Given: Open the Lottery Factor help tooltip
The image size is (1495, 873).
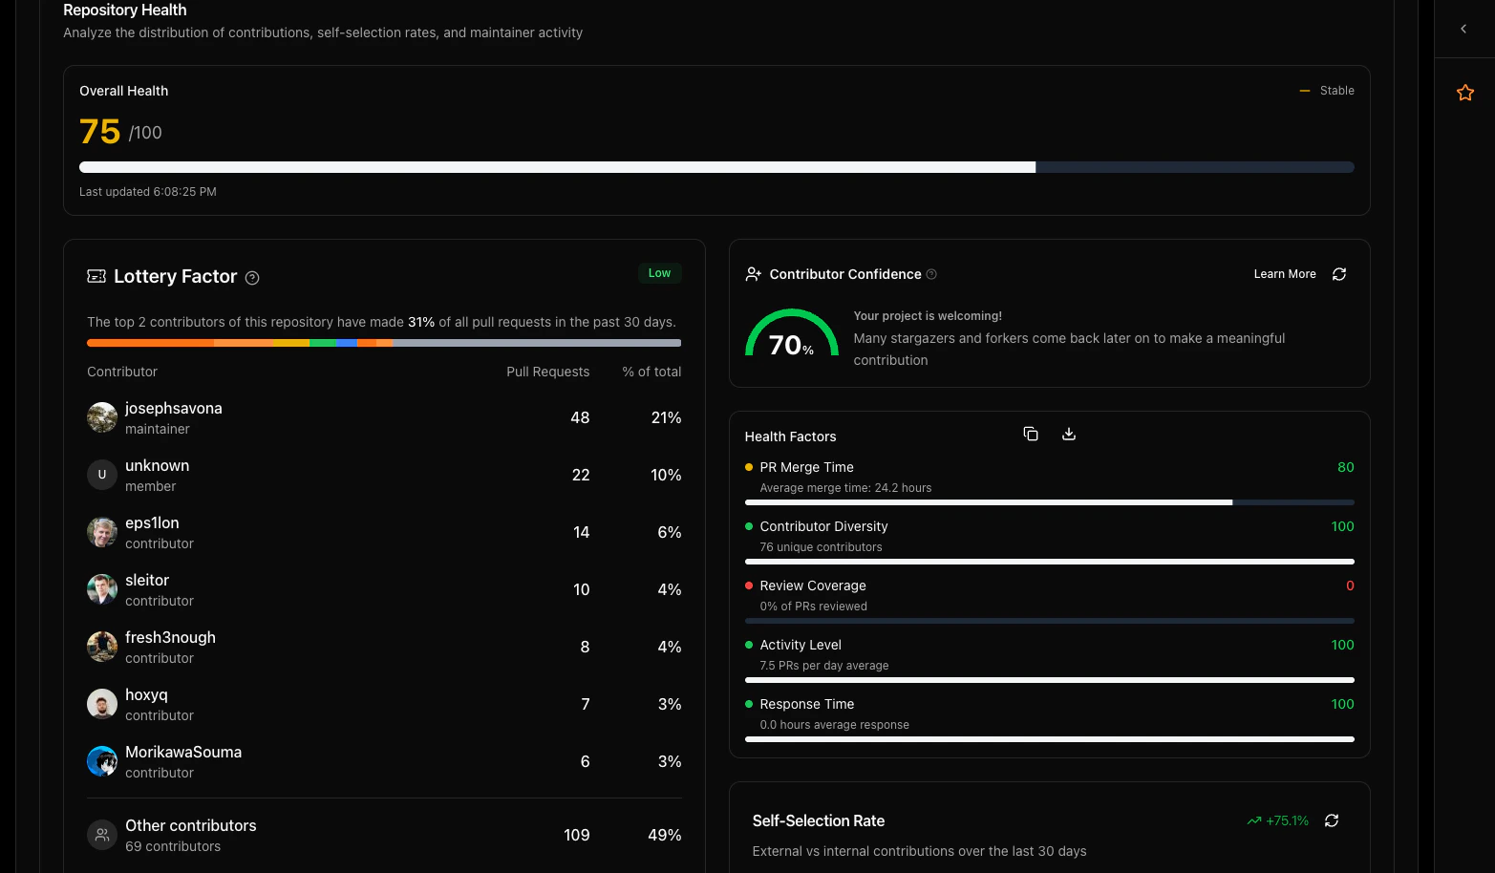Looking at the screenshot, I should (252, 277).
